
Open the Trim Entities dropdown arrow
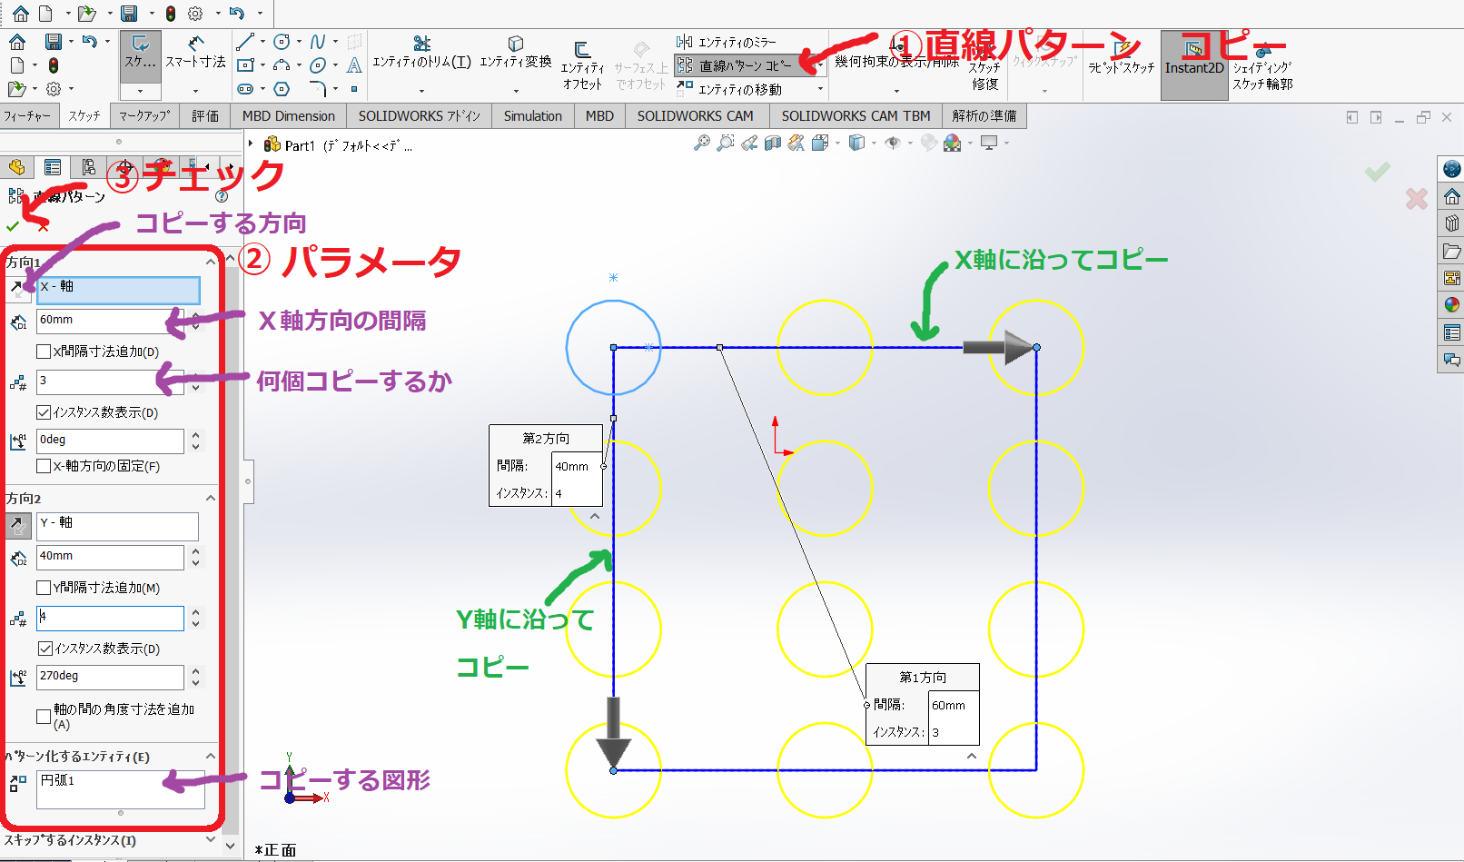pos(421,91)
